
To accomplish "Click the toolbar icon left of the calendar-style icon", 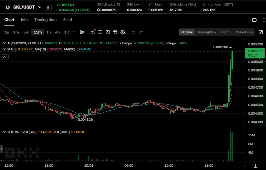I will (108, 32).
